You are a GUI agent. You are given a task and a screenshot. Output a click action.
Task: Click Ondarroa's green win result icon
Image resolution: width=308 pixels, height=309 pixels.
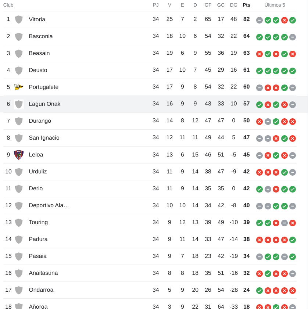(259, 291)
